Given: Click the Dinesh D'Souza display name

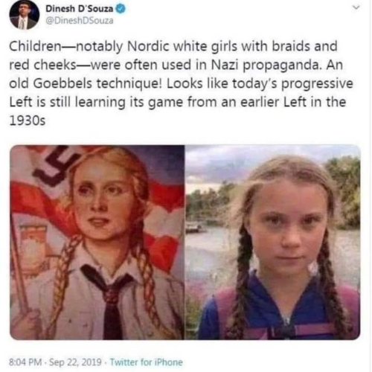Looking at the screenshot, I should [x=80, y=9].
